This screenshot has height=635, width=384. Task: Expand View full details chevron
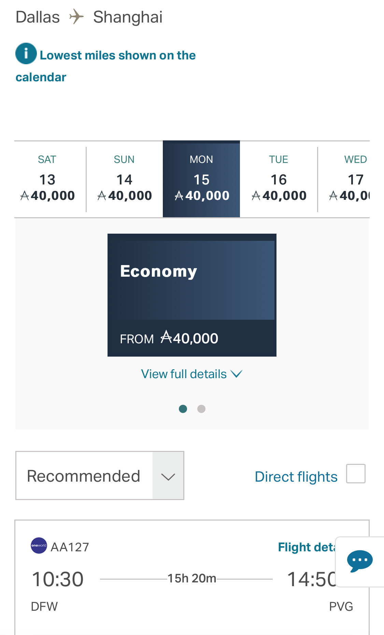tap(237, 374)
